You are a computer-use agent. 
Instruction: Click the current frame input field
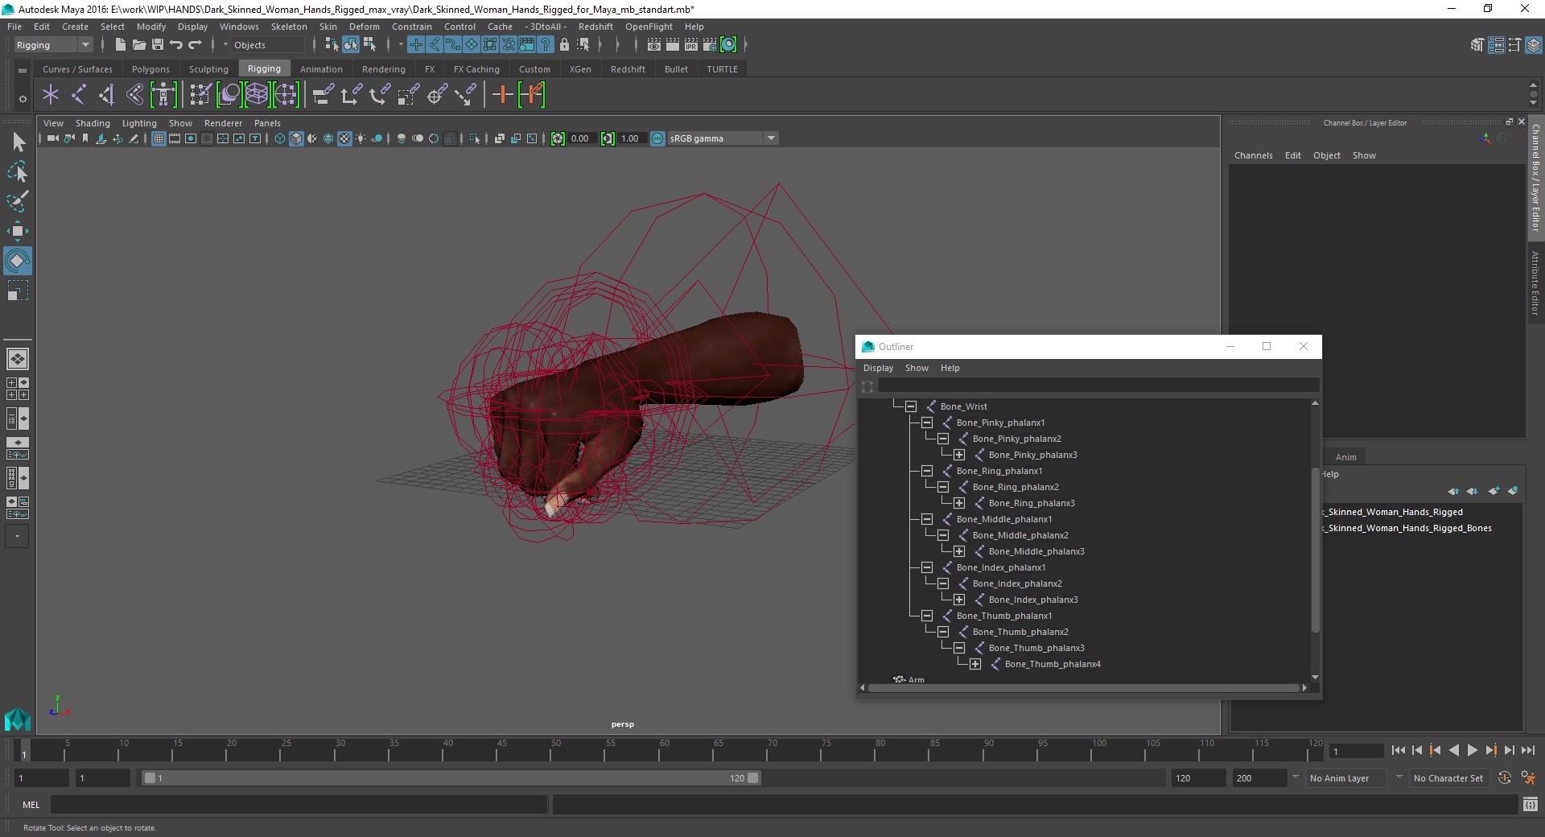coord(1356,751)
